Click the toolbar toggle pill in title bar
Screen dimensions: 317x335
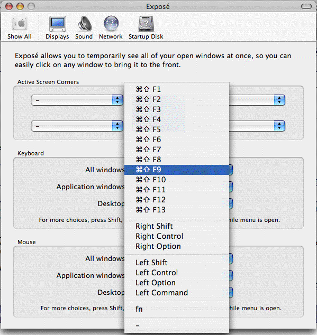click(306, 6)
